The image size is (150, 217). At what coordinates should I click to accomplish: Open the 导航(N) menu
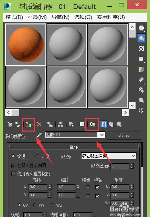[61, 17]
